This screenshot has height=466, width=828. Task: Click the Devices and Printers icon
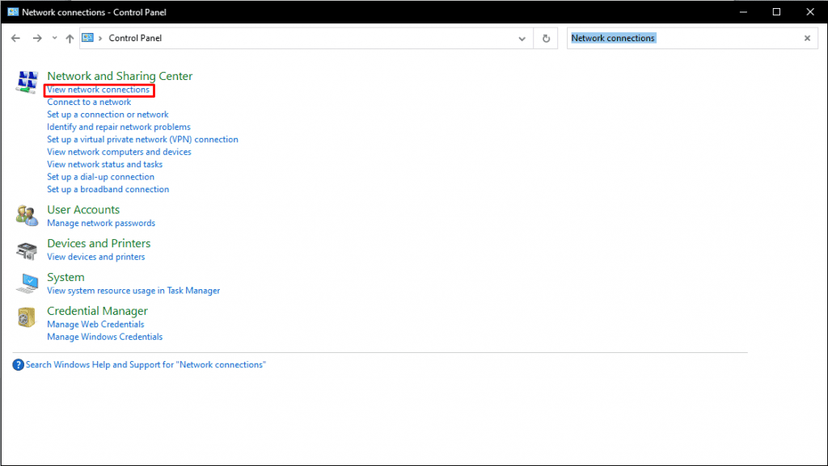tap(27, 250)
